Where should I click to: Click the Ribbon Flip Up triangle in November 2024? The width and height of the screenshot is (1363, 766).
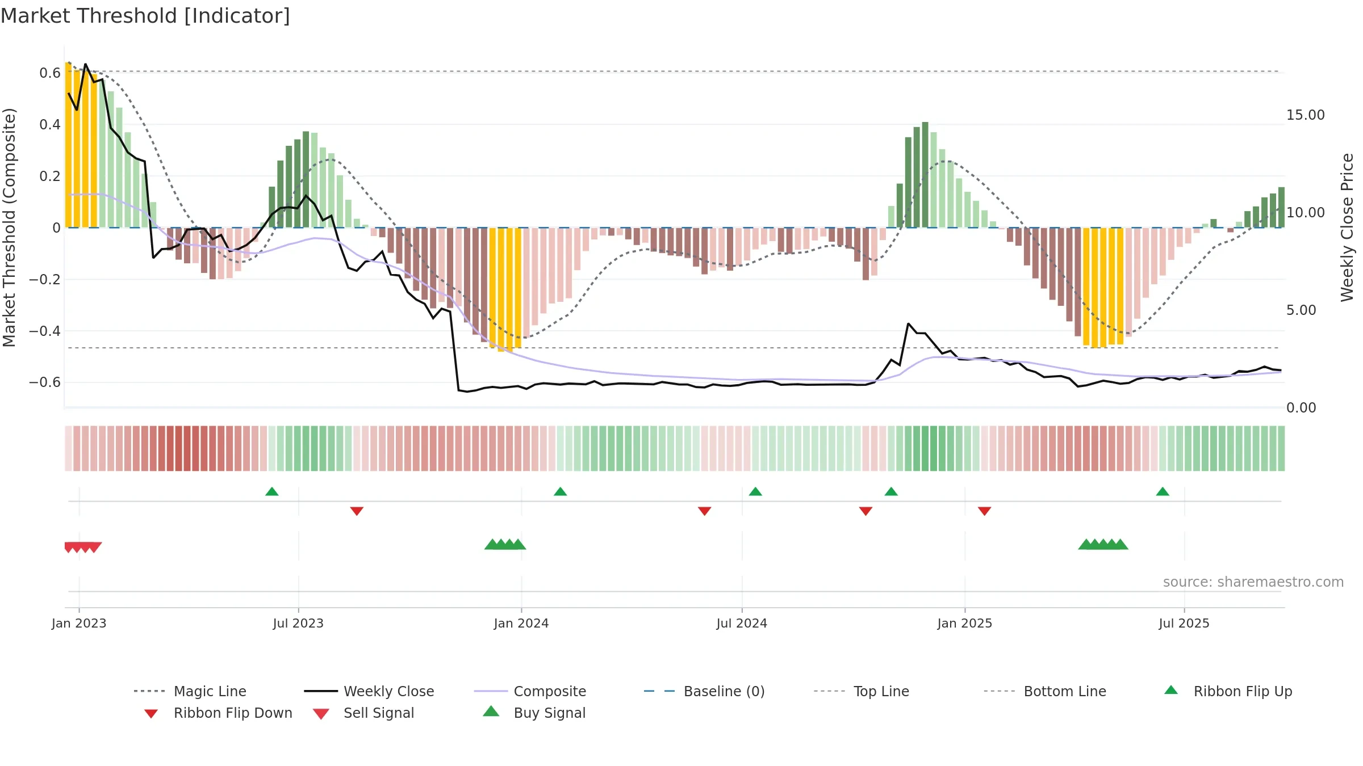coord(891,491)
